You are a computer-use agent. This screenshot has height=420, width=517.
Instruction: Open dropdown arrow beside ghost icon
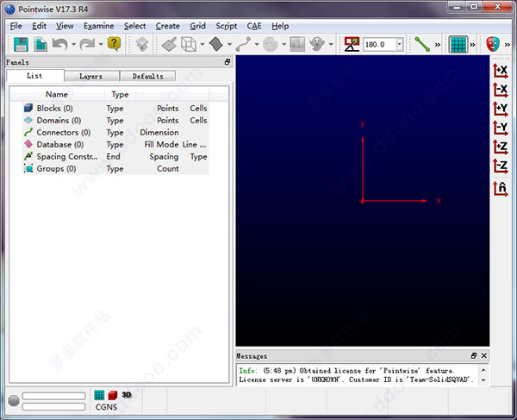click(x=331, y=44)
